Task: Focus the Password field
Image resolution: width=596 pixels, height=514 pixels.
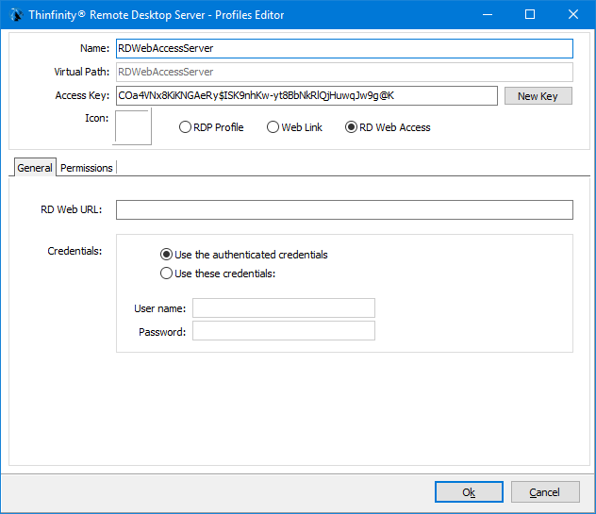Action: pos(284,331)
